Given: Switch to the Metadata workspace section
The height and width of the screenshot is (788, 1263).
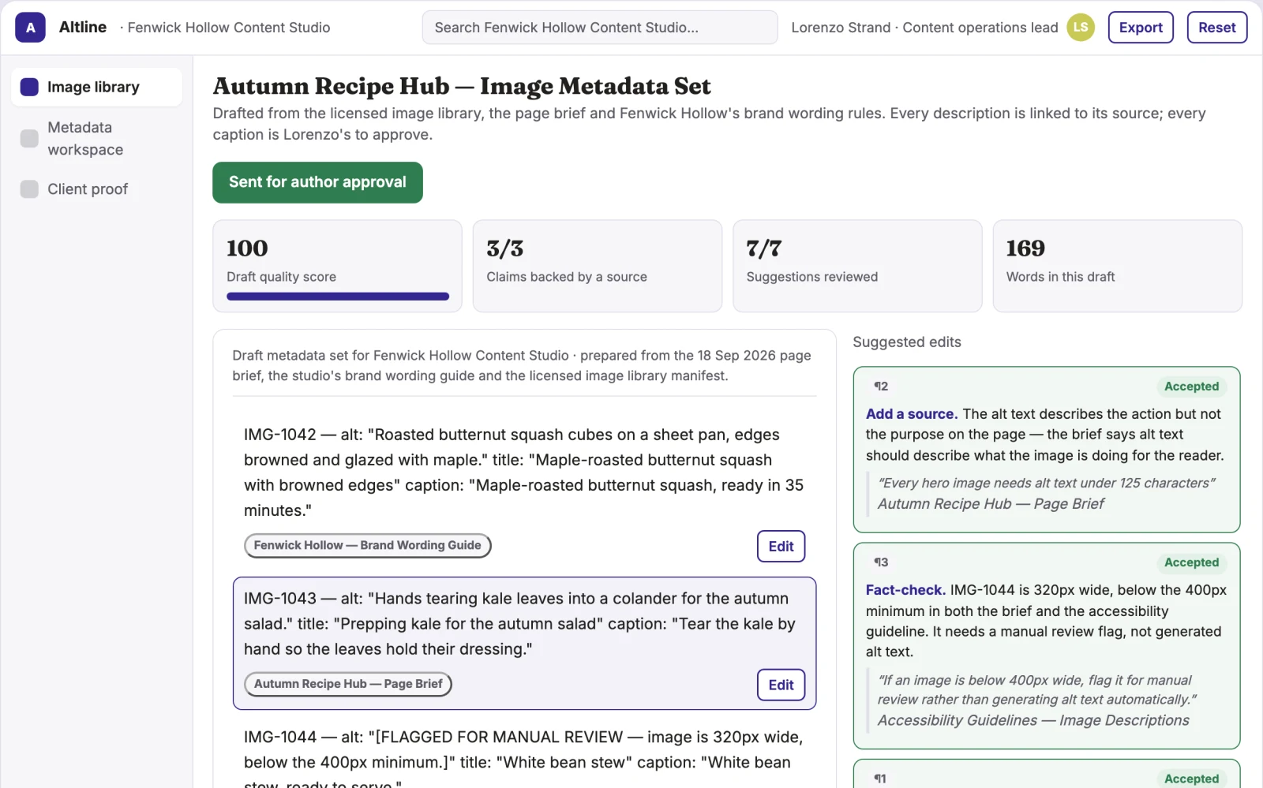Looking at the screenshot, I should pyautogui.click(x=97, y=139).
